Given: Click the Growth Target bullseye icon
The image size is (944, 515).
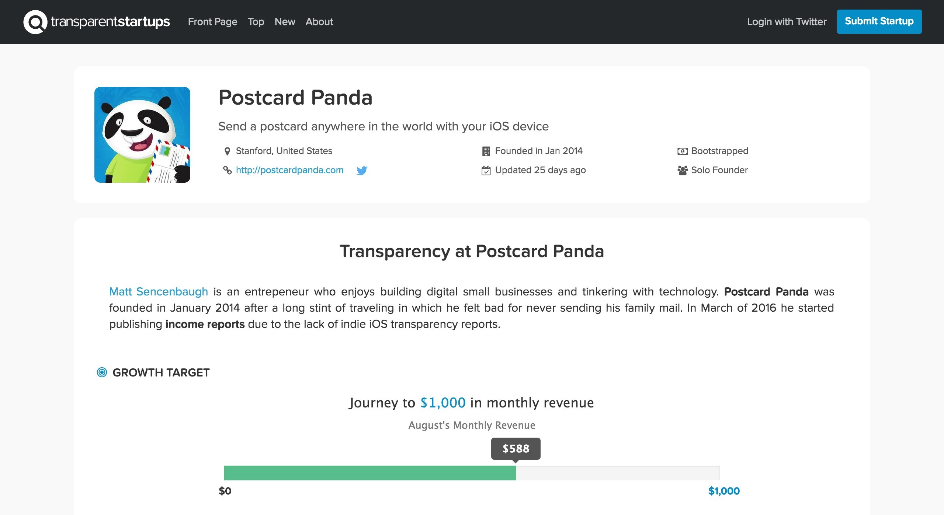Looking at the screenshot, I should (102, 372).
